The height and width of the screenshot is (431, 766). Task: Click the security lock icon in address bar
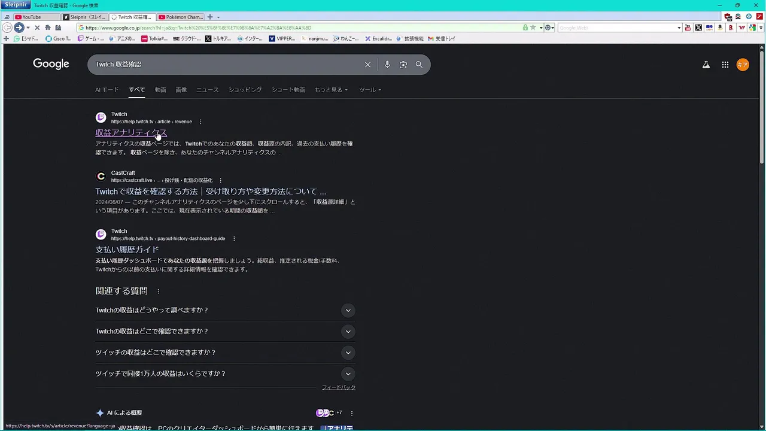(525, 28)
